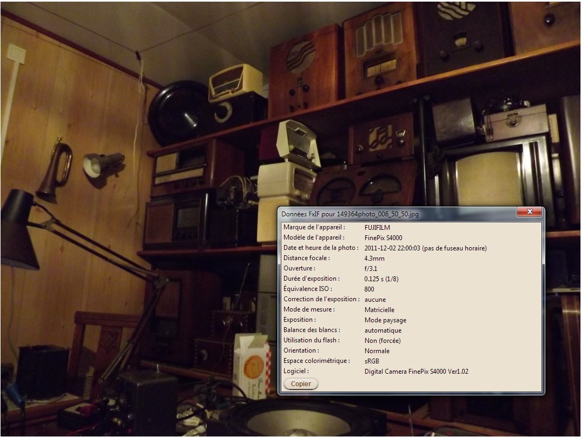
Task: Click the aperture value f/3.1
Action: [371, 268]
